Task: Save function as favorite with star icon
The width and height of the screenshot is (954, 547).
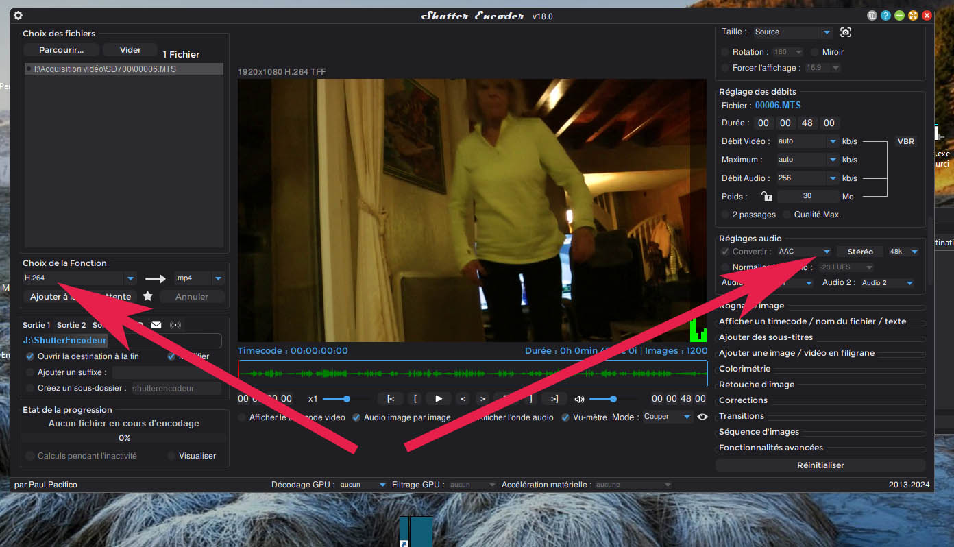Action: [147, 296]
